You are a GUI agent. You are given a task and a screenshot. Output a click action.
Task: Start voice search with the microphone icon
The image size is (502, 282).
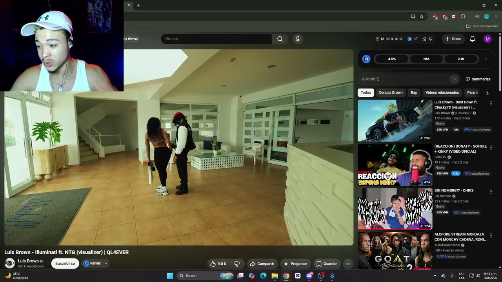tap(298, 39)
